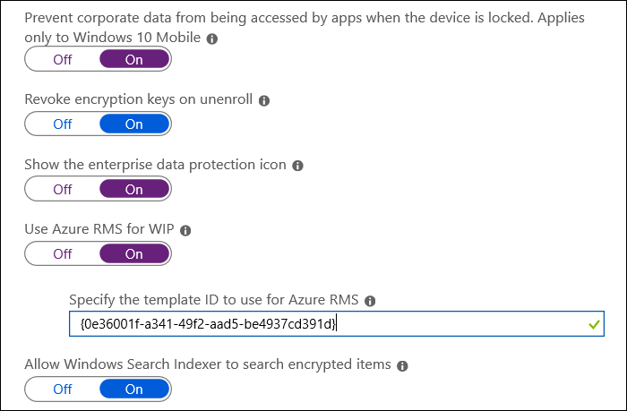Click info icon next to Use Azure RMS
Screen dimensions: 627x411
tap(185, 230)
